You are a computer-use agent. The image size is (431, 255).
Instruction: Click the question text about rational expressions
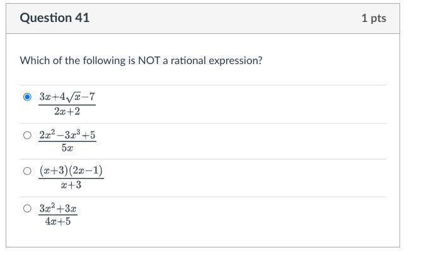141,61
